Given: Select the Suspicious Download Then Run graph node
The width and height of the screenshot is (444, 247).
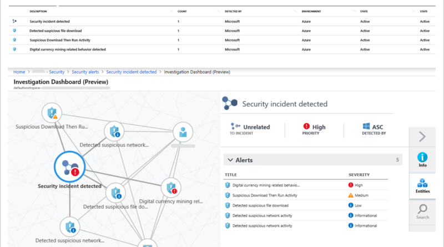Looking at the screenshot, I should click(x=52, y=113).
